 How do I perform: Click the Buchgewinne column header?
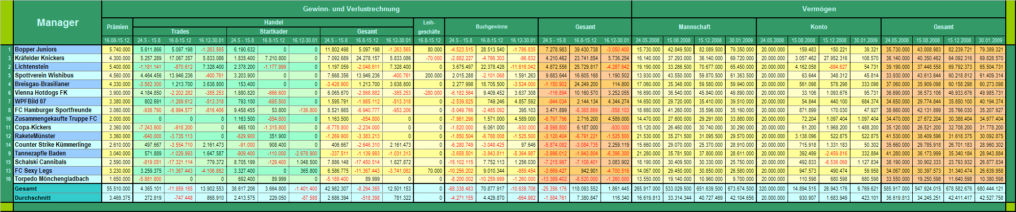click(491, 27)
